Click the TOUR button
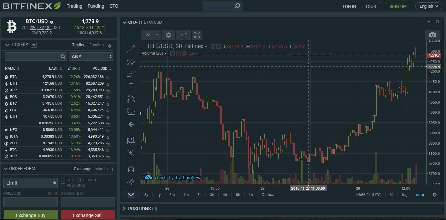 (x=371, y=6)
